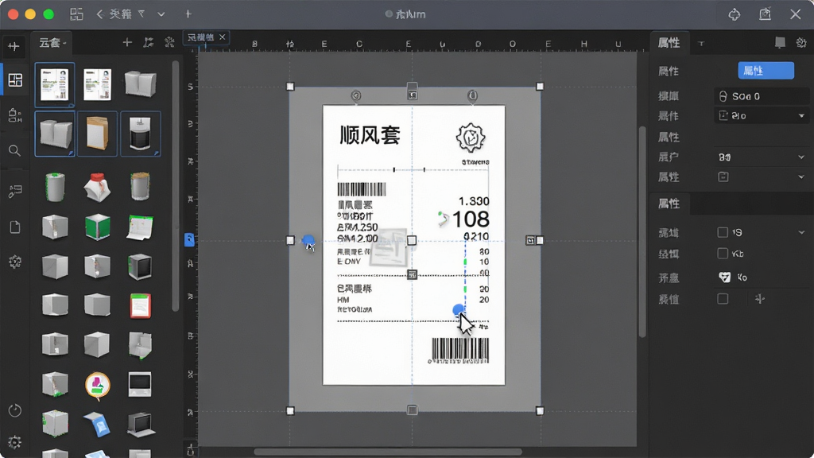Click the plus button in the title bar
This screenshot has width=814, height=458.
click(x=188, y=14)
